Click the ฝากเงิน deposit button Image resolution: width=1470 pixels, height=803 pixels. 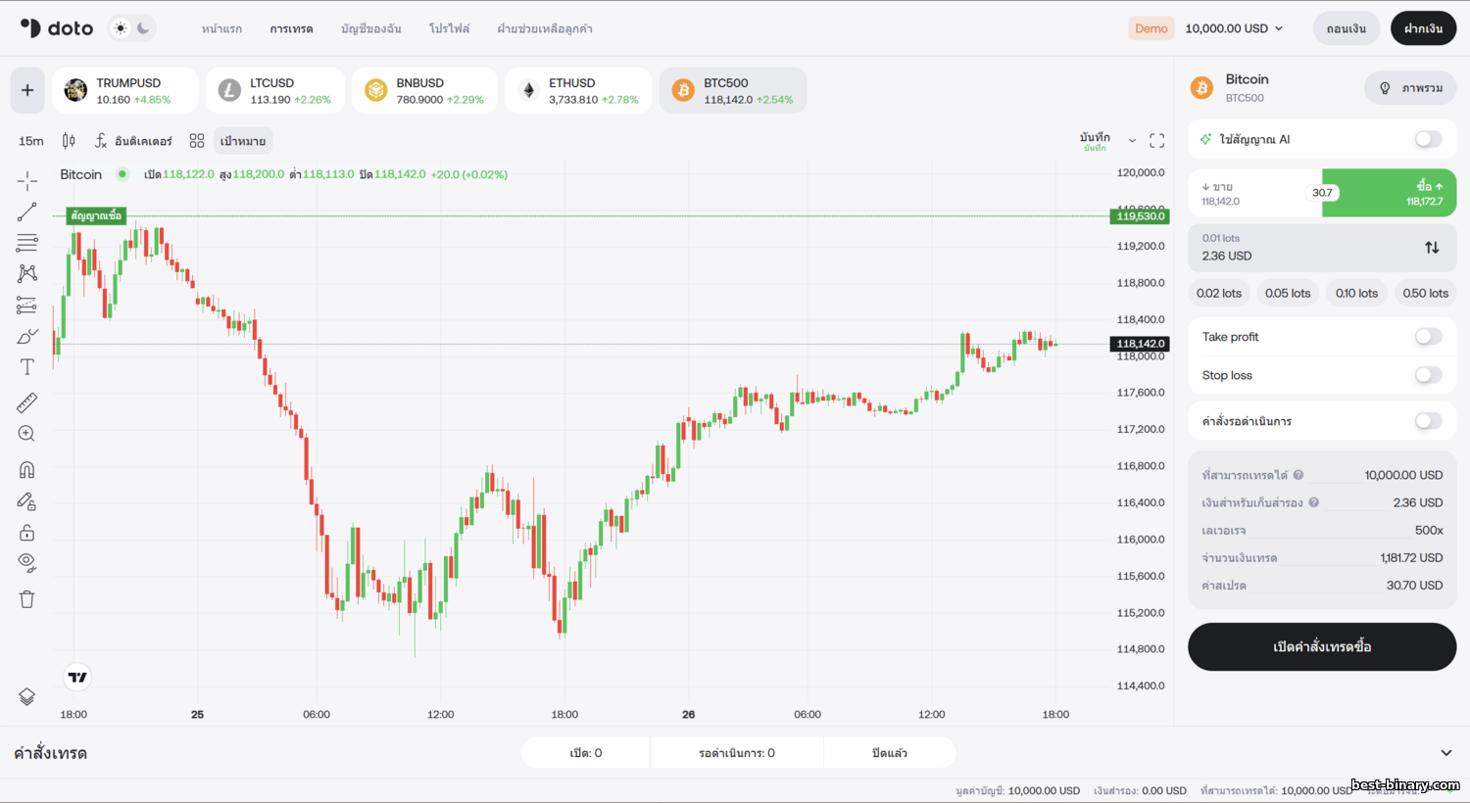1423,28
